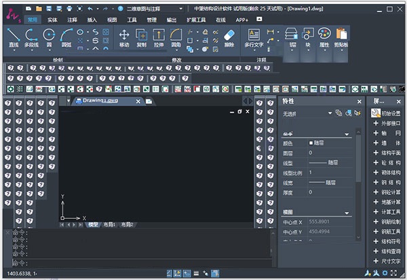The image size is (407, 280).
Task: Click the command line input field
Action: [x=136, y=262]
